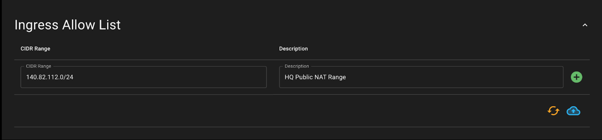The image size is (602, 140).
Task: Reset the allow list with orange sync icon
Action: click(x=553, y=111)
